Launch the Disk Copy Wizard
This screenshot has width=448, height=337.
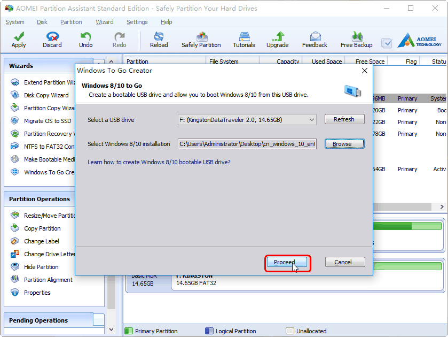(40, 95)
